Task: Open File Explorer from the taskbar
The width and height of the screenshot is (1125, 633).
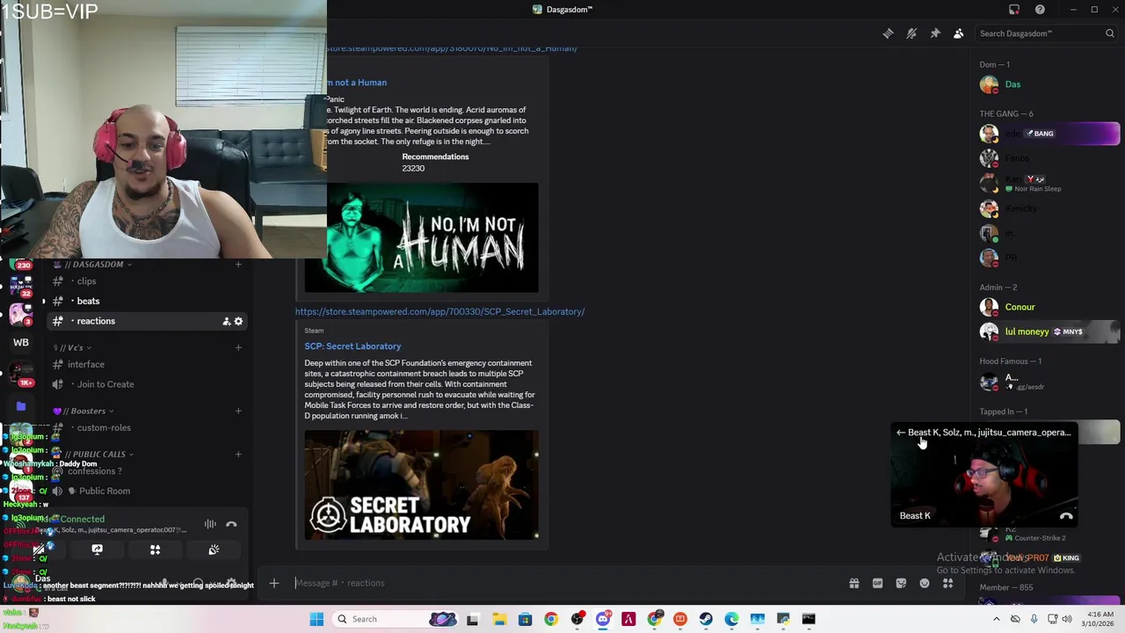Action: click(x=498, y=619)
